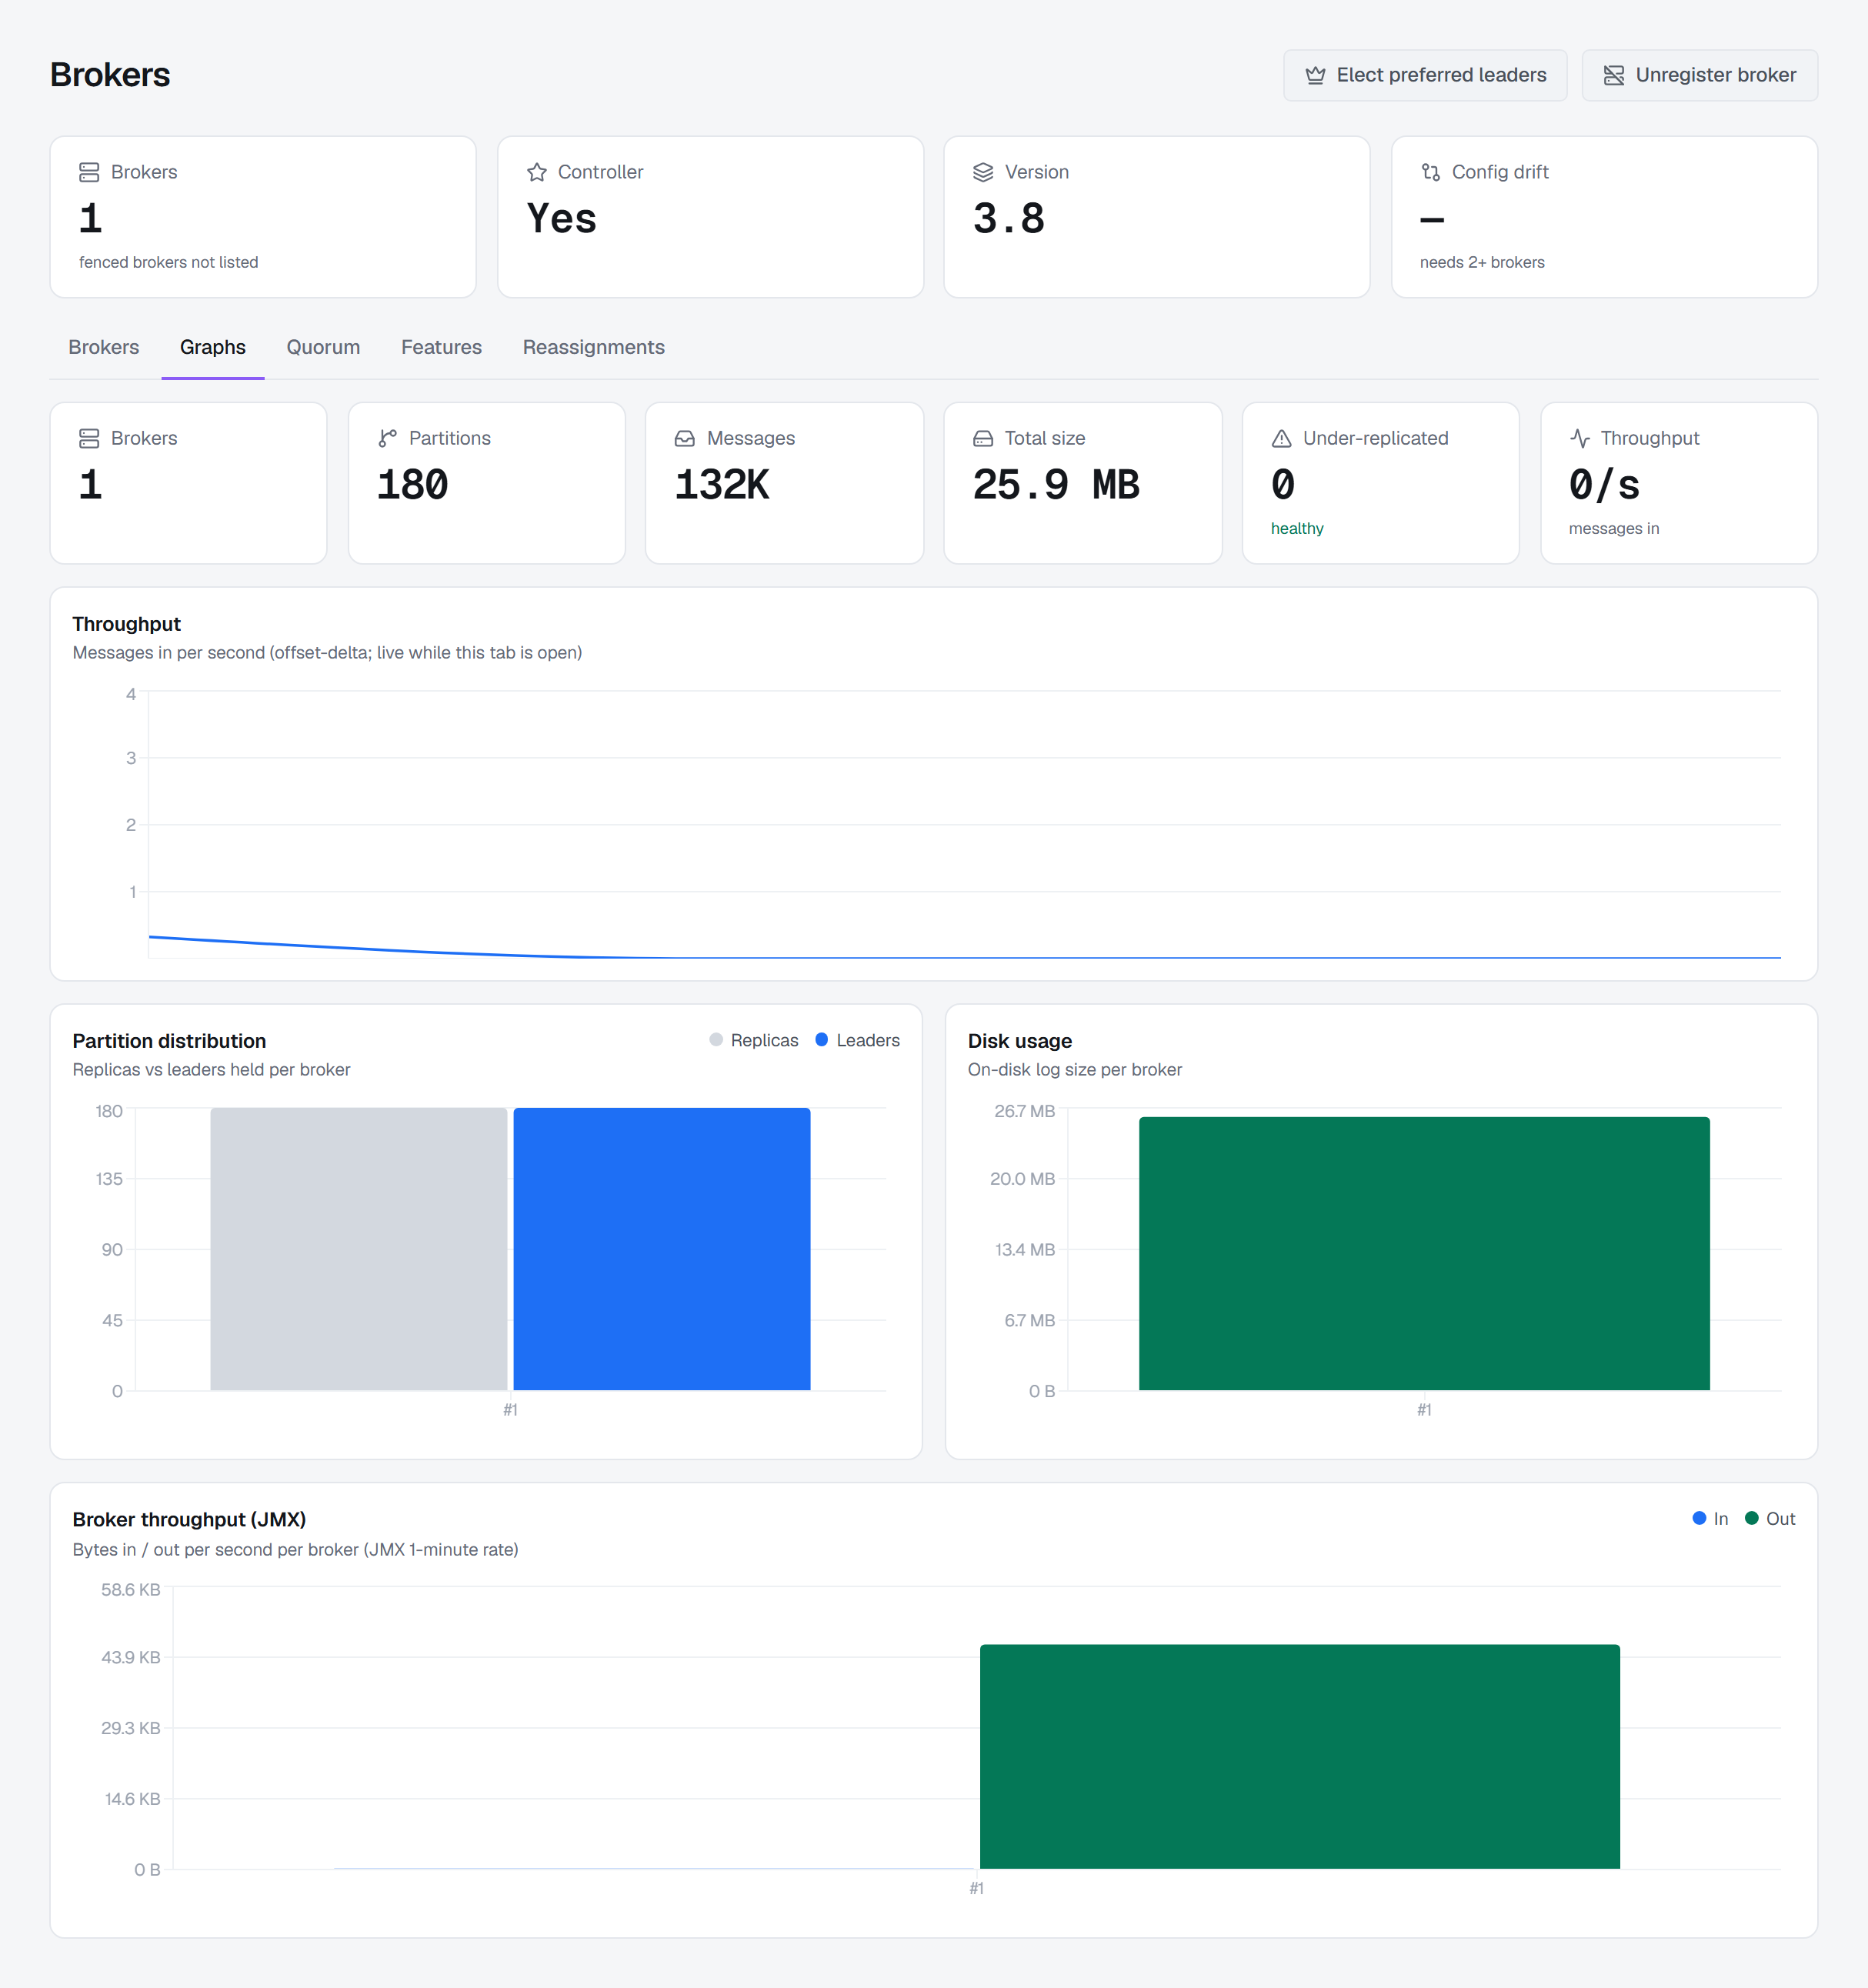Click the compare icon beside Config drift
Image resolution: width=1868 pixels, height=1988 pixels.
pyautogui.click(x=1431, y=172)
